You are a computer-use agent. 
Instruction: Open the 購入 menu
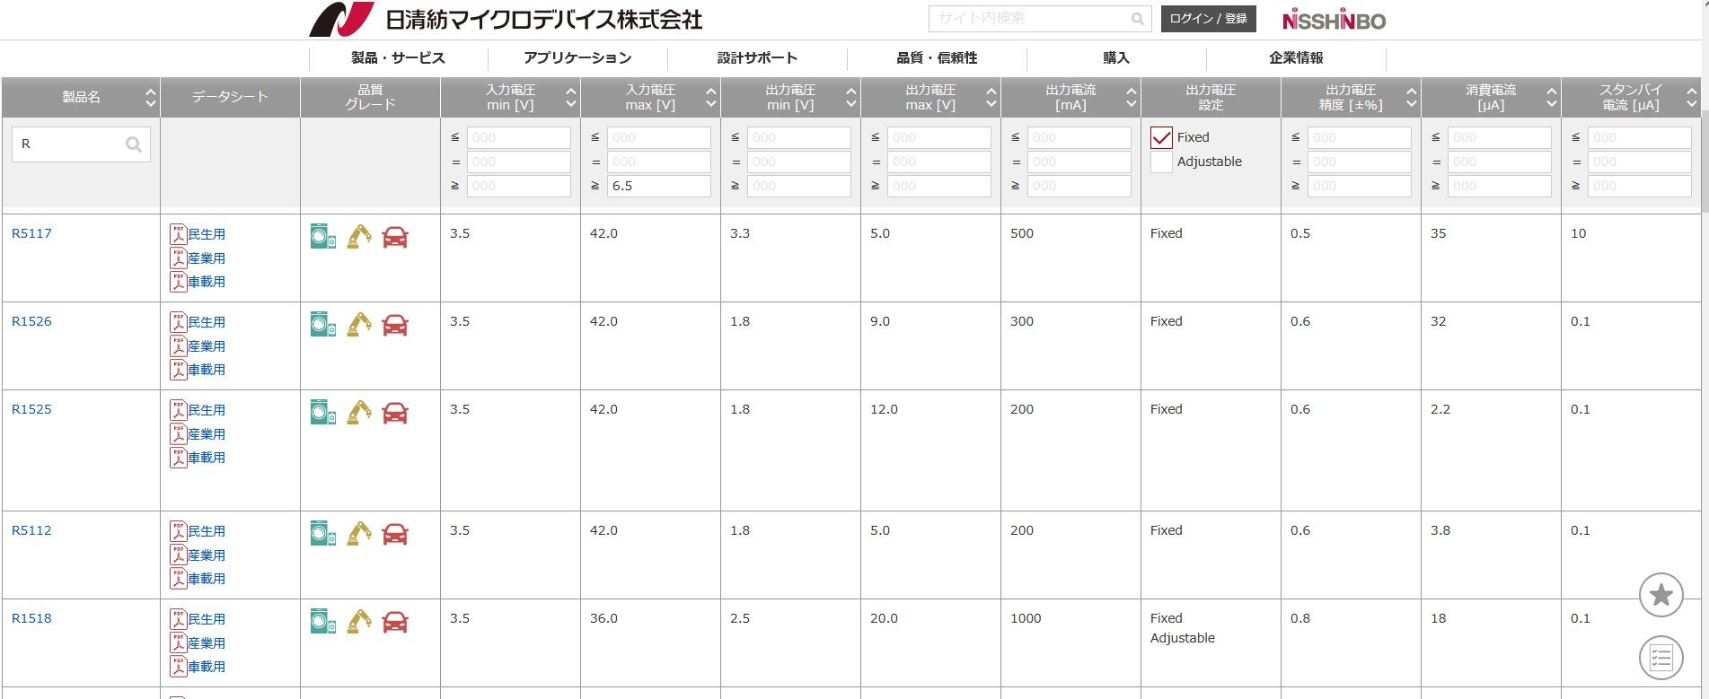(1116, 58)
